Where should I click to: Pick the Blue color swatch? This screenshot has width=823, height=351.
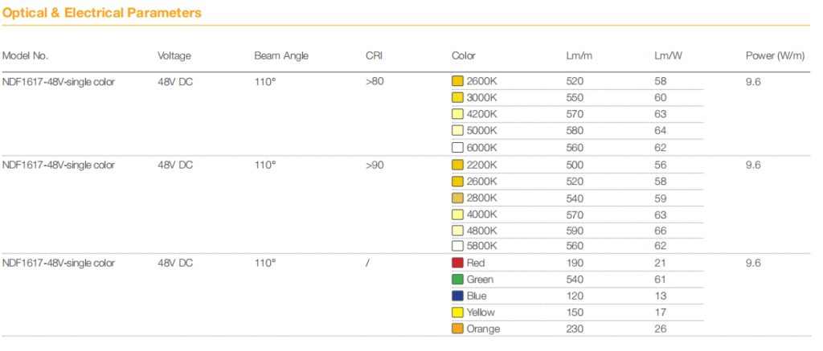(458, 296)
